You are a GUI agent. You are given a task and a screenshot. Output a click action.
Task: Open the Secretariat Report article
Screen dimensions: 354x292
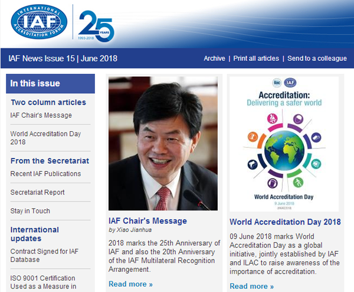(38, 193)
